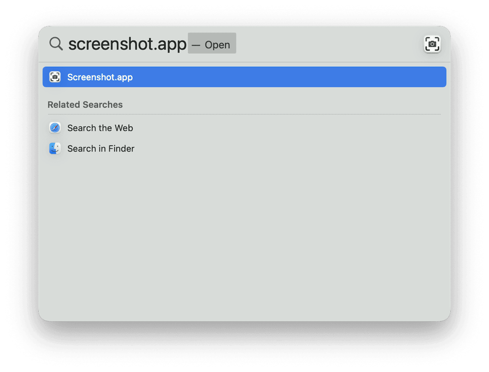Select the camera icon inside the highlighted result
The height and width of the screenshot is (372, 489).
coord(55,76)
